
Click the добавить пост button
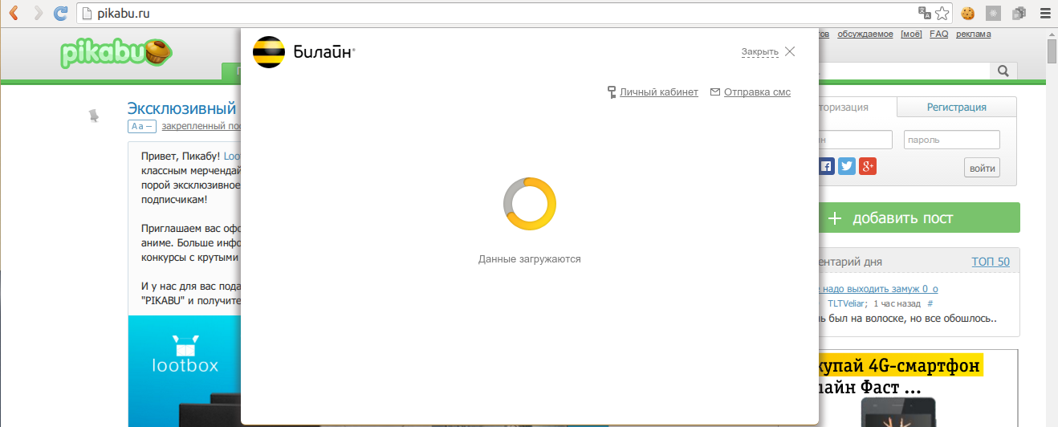(x=918, y=218)
